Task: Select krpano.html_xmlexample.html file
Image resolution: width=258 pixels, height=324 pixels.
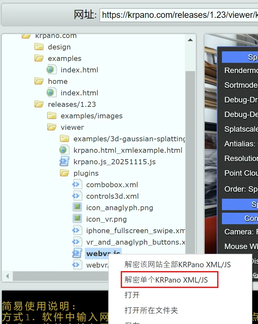Action: [128, 151]
